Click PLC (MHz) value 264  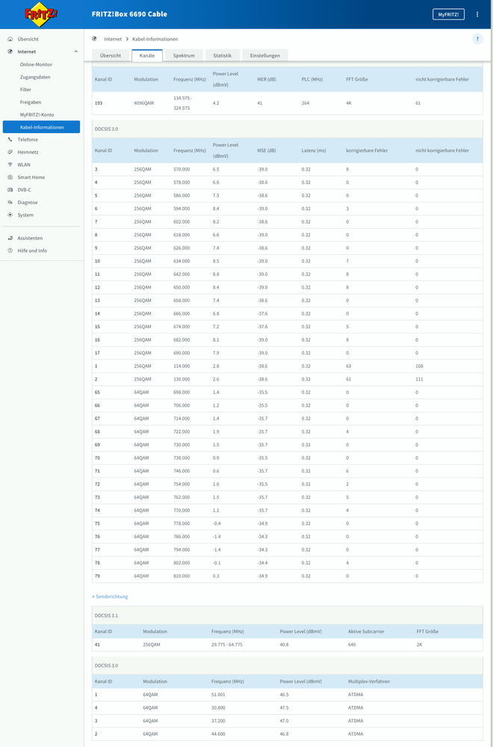pyautogui.click(x=306, y=103)
